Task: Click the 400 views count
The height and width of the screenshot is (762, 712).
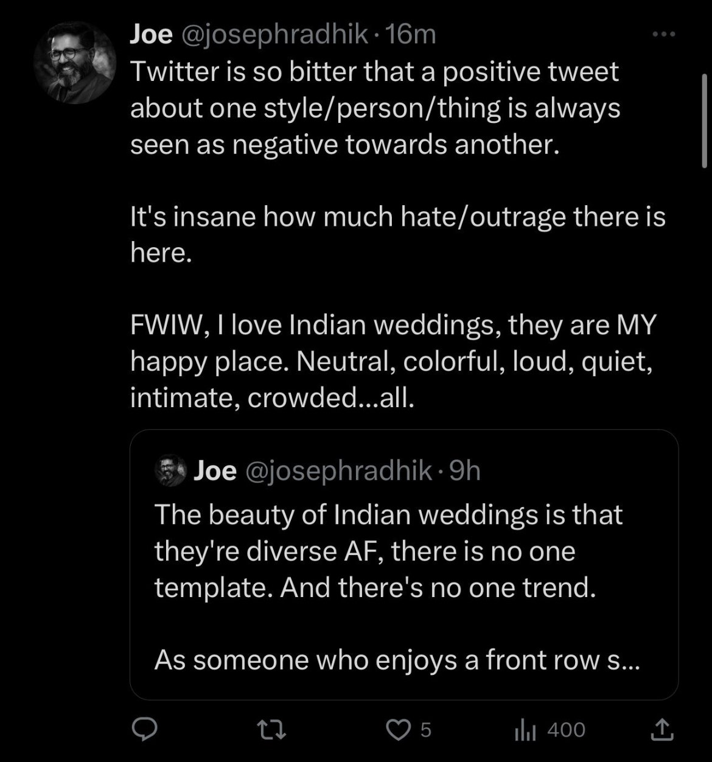Action: tap(566, 729)
